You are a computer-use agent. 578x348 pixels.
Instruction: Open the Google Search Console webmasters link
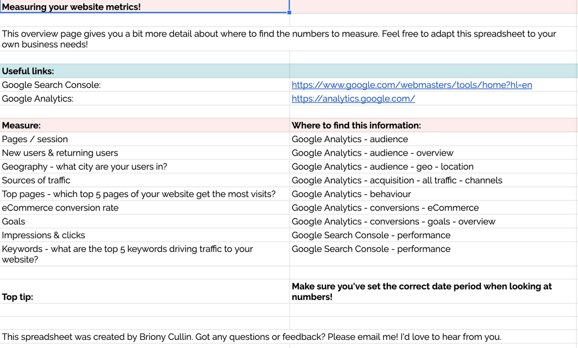tap(412, 85)
